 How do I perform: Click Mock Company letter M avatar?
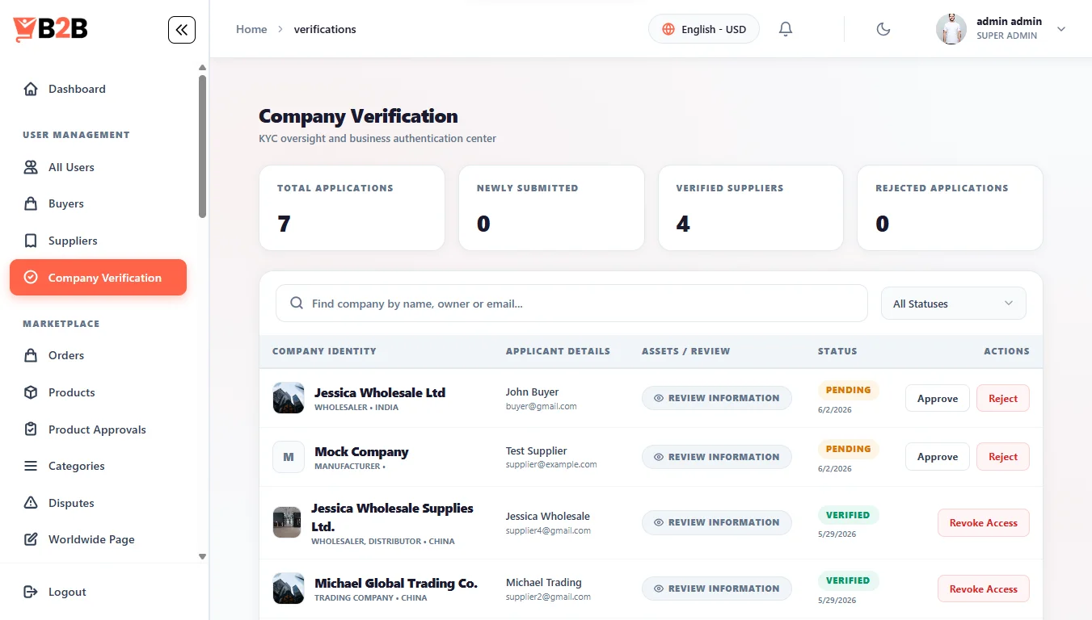tap(289, 457)
